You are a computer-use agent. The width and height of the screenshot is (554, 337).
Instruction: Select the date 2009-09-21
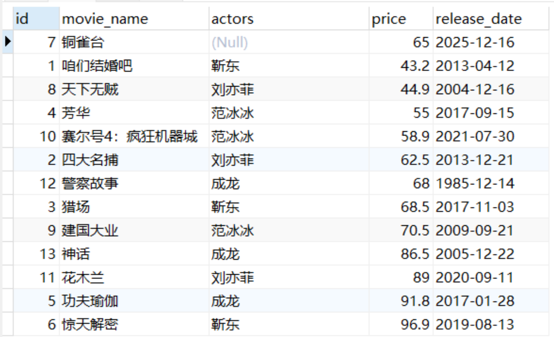pos(475,230)
